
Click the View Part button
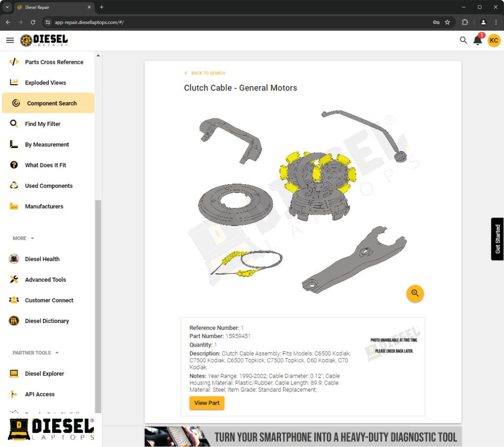point(207,403)
